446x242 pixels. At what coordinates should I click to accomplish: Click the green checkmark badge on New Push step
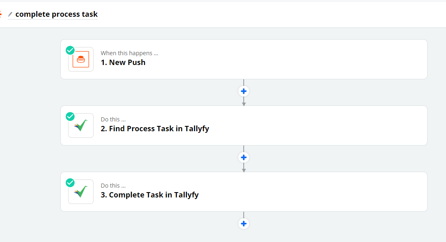tap(70, 50)
